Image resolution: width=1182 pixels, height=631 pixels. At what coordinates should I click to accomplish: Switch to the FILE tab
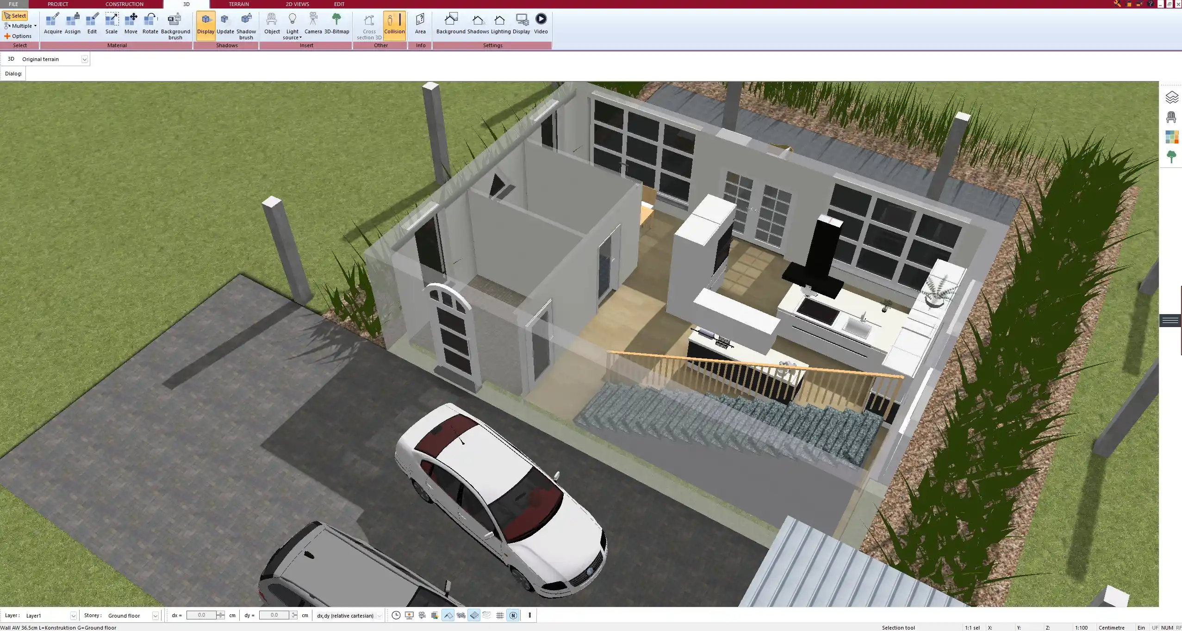click(13, 4)
